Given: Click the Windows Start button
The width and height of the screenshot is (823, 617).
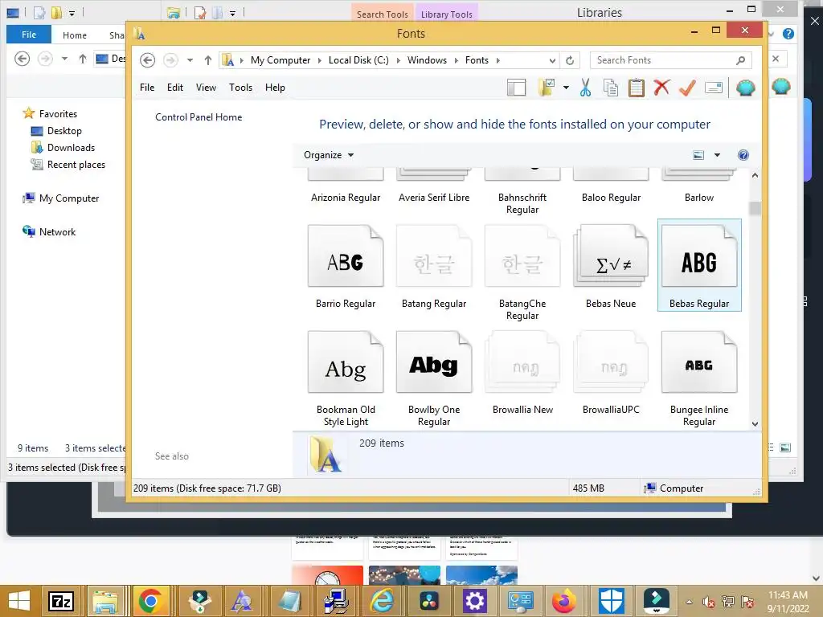Looking at the screenshot, I should pos(19,601).
